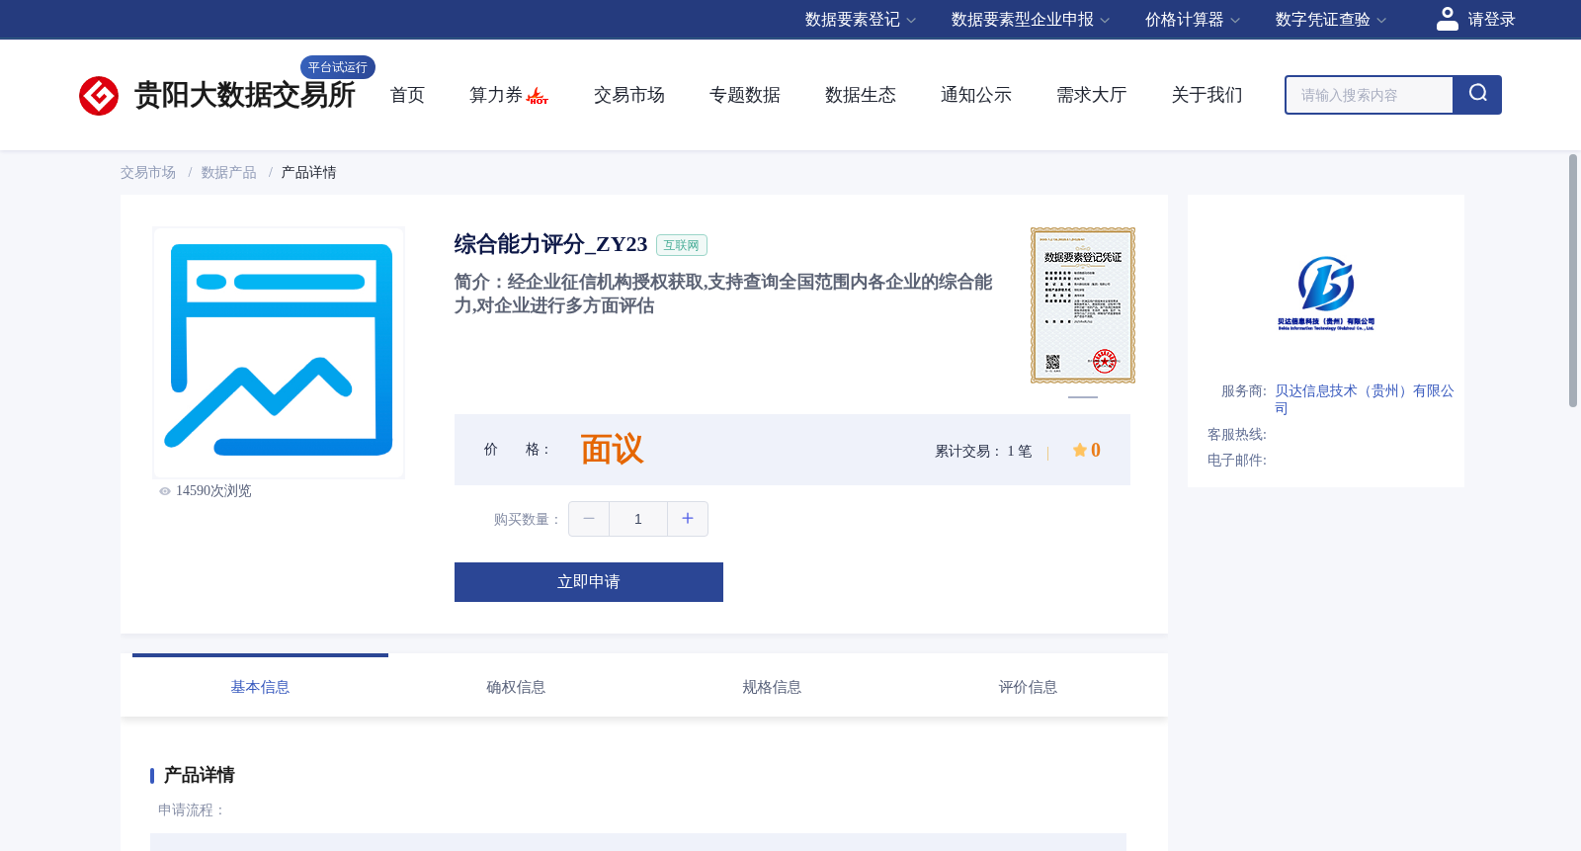Open the 关于我们 menu item
1581x851 pixels.
1207,95
